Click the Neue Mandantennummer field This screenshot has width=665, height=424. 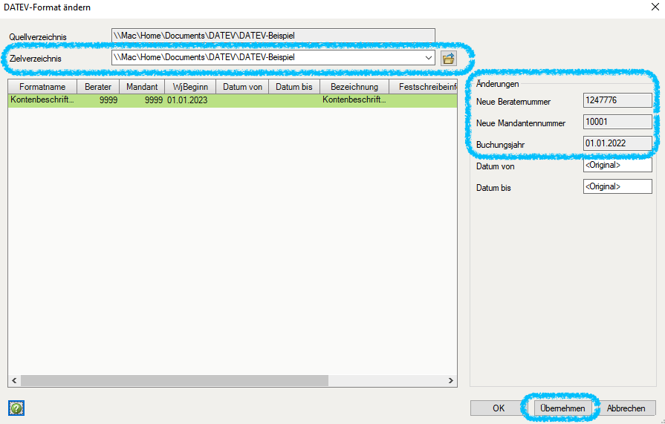coord(617,122)
